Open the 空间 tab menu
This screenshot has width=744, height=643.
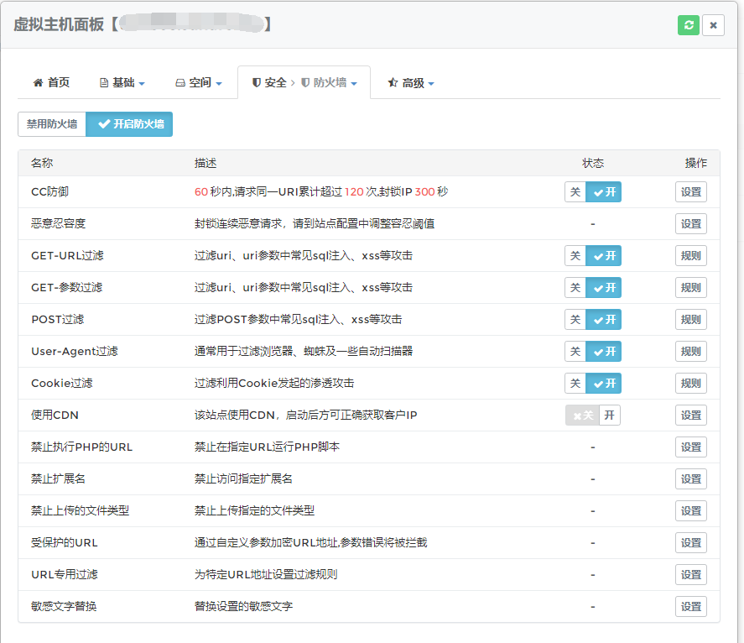pos(199,82)
